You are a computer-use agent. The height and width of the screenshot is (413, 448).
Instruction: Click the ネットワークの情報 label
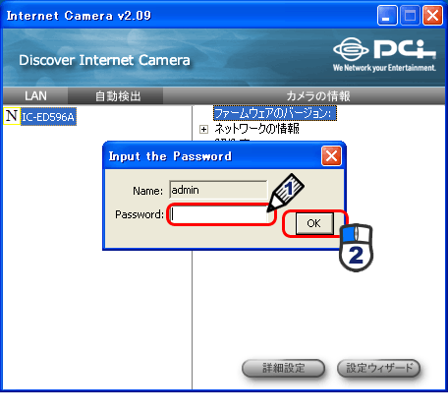coord(256,129)
